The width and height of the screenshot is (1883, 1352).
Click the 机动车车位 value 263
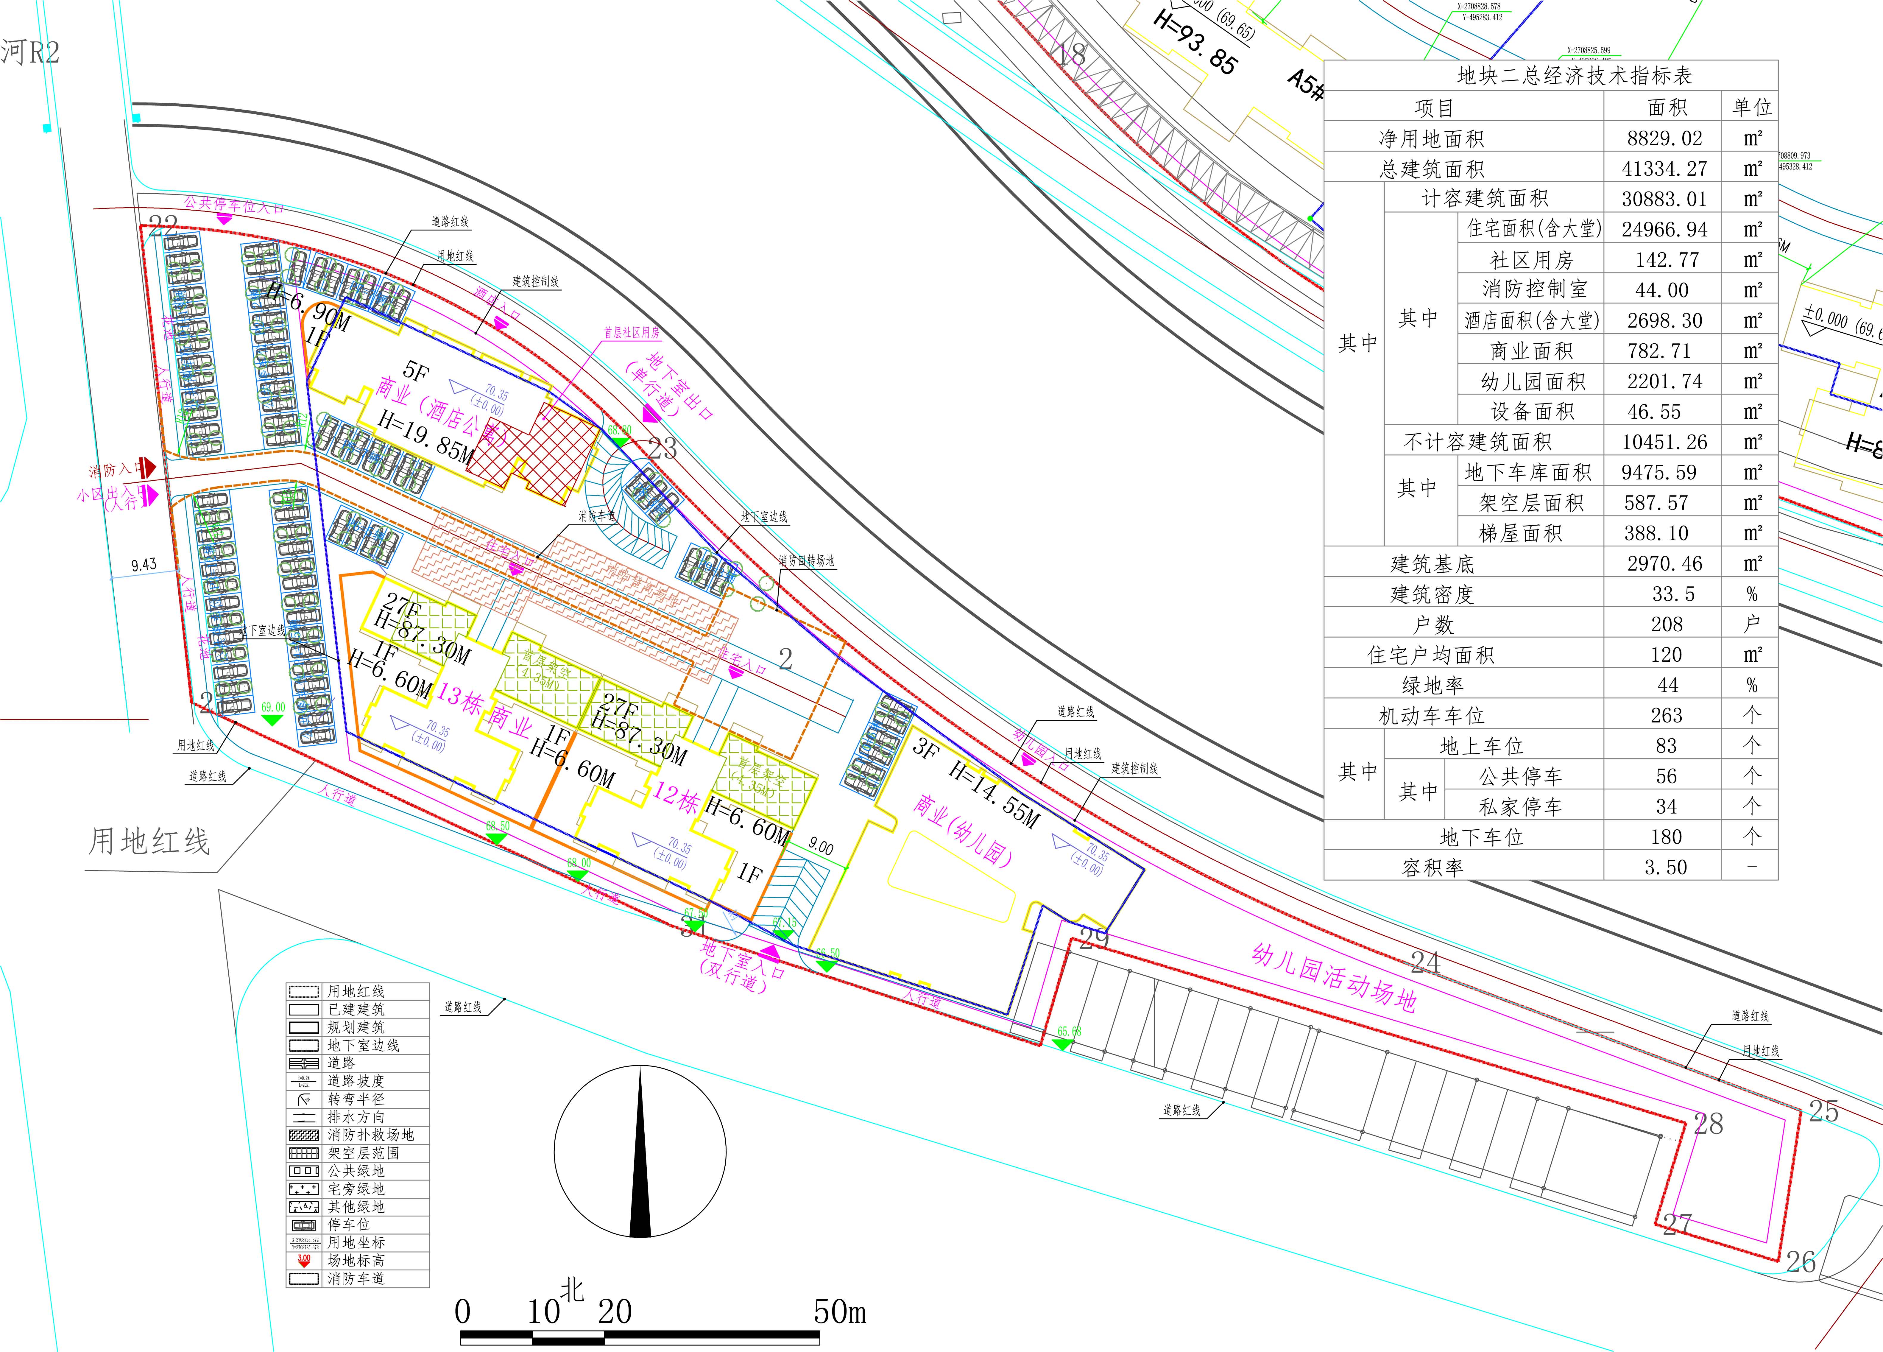(1666, 716)
